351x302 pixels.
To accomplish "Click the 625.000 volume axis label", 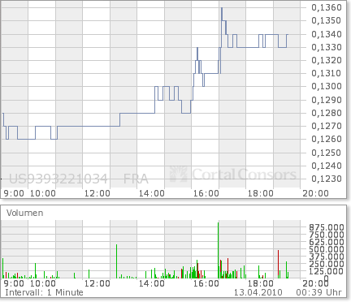I will coord(327,242).
